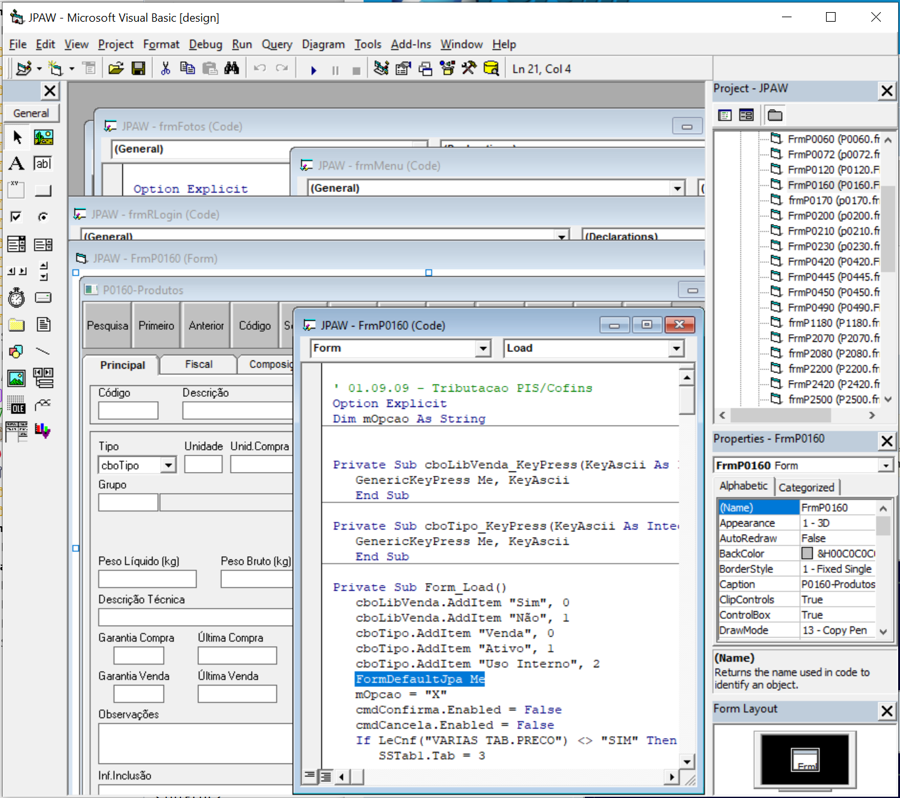This screenshot has height=798, width=900.
Task: Click View Code icon in Project panel
Action: coord(725,115)
